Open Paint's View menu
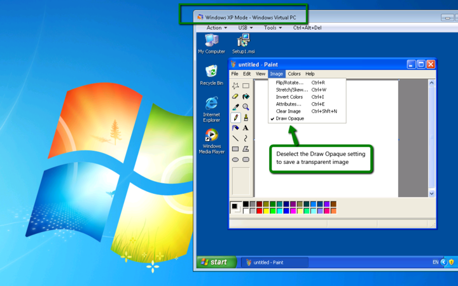This screenshot has width=458, height=286. pyautogui.click(x=260, y=74)
